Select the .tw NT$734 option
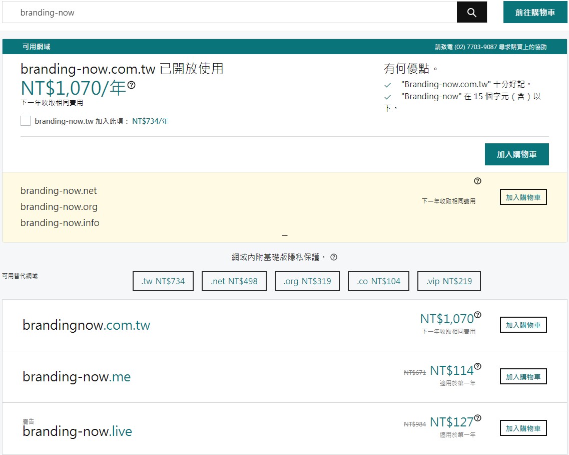Viewport: 569px width, 455px height. (163, 281)
